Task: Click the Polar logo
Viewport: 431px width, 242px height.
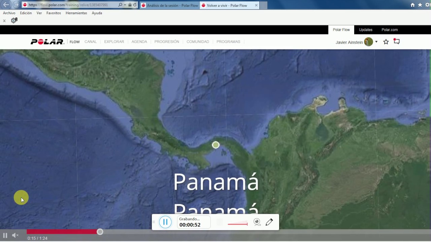Action: pyautogui.click(x=47, y=42)
